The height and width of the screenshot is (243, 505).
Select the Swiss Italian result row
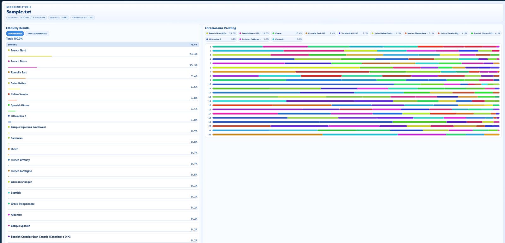coord(102,85)
